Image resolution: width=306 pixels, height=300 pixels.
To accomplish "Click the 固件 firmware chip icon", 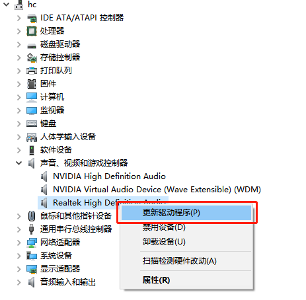I will [32, 84].
